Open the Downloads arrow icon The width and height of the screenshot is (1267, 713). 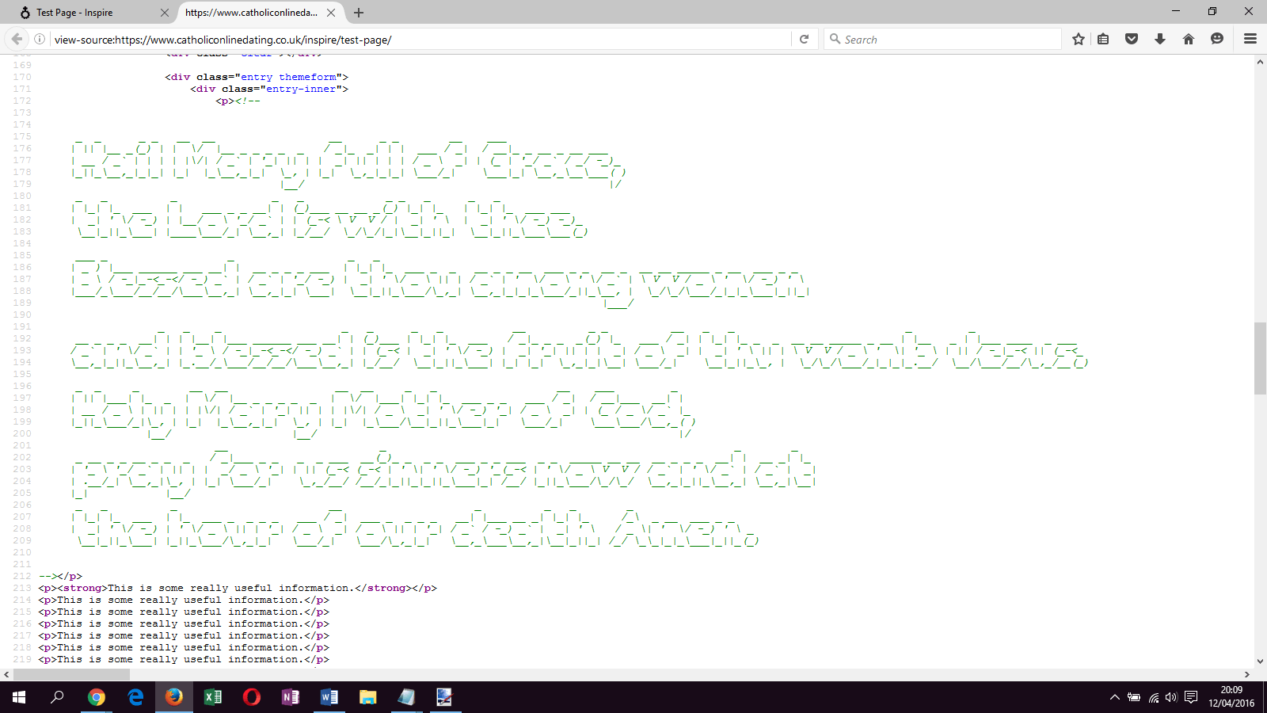(x=1160, y=39)
